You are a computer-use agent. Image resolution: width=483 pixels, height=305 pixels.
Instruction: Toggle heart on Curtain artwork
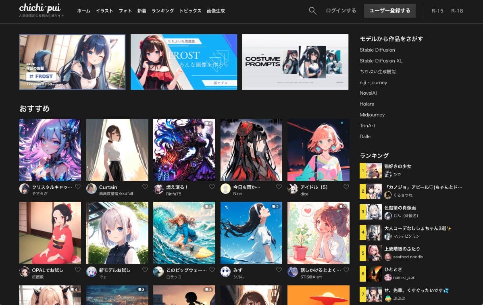(145, 187)
